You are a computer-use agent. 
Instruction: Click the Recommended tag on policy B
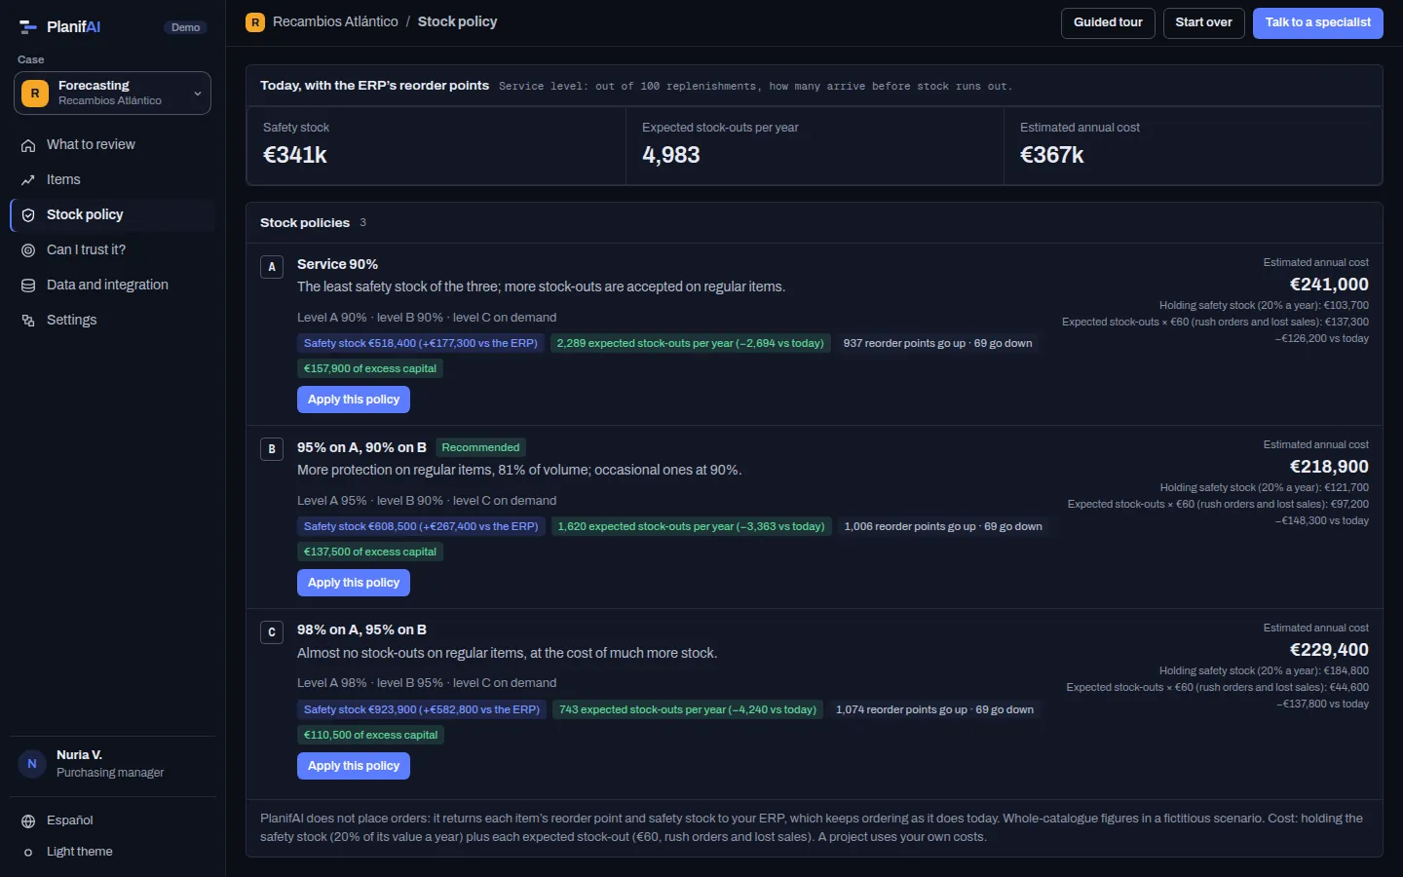coord(480,447)
